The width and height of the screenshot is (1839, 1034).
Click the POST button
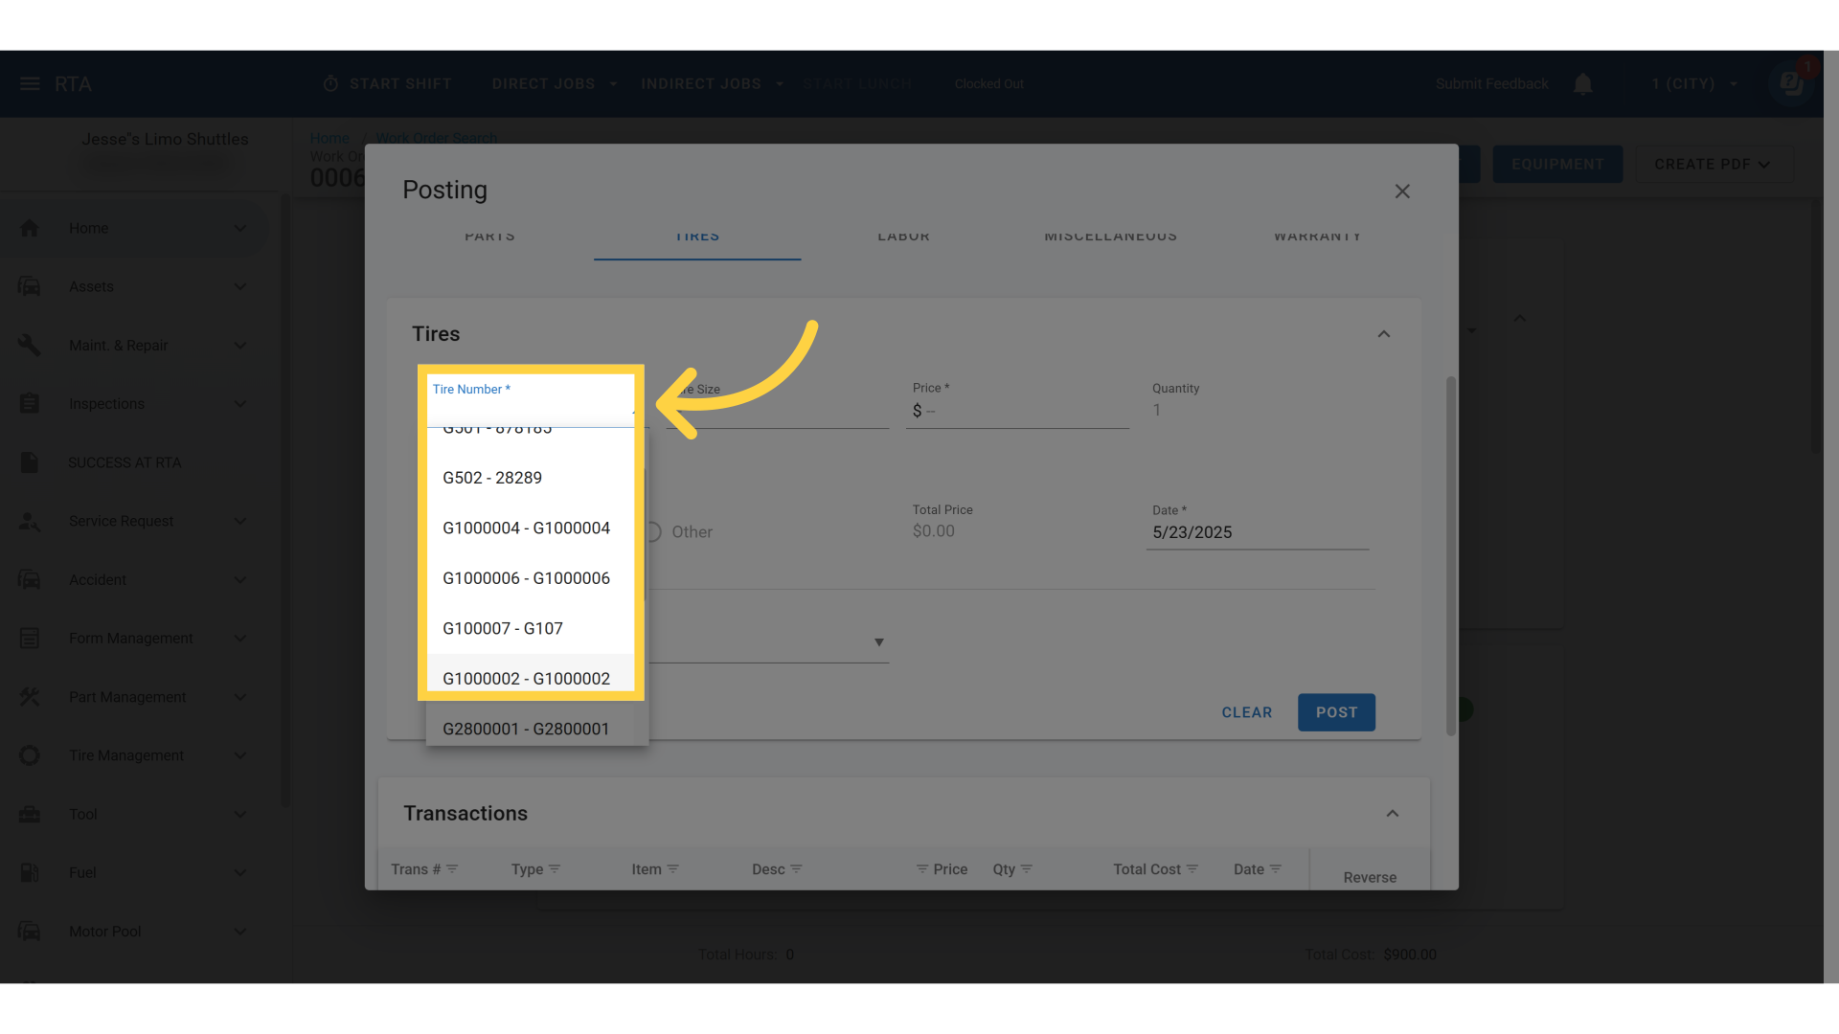point(1336,712)
